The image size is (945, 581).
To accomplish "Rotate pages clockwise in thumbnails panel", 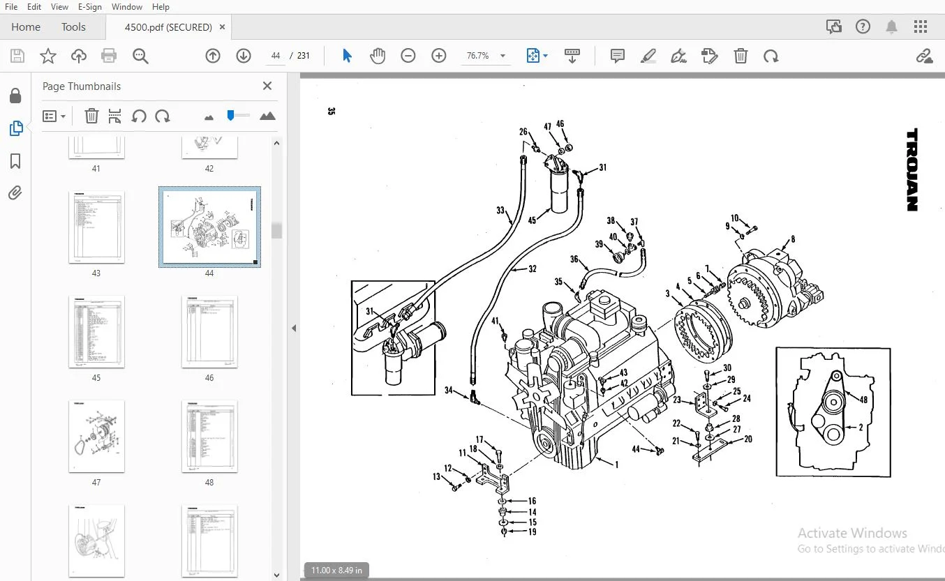I will 162,116.
